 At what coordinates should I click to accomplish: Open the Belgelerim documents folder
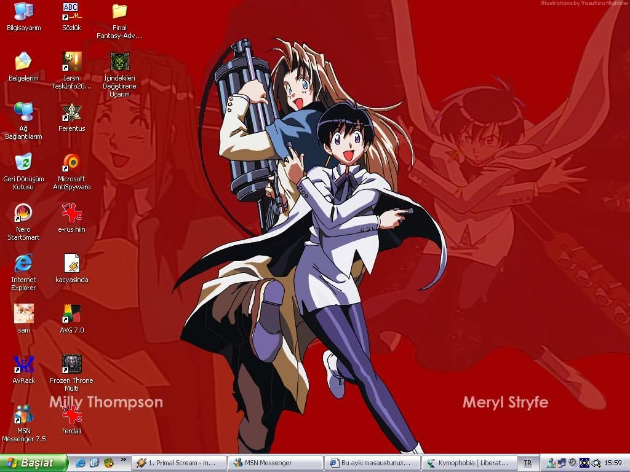click(x=23, y=62)
